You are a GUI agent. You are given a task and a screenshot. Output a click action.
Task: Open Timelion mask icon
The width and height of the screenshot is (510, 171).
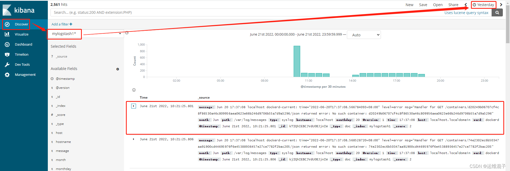tap(7, 54)
